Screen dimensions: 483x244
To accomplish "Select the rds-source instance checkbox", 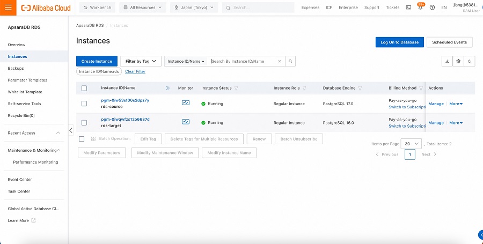I will 84,103.
